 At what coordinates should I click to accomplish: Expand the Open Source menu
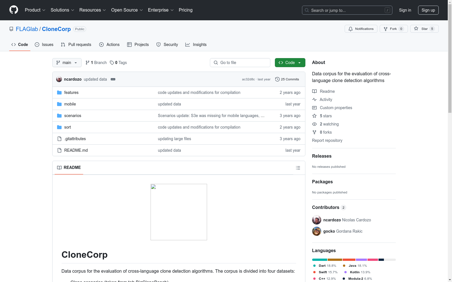point(127,10)
